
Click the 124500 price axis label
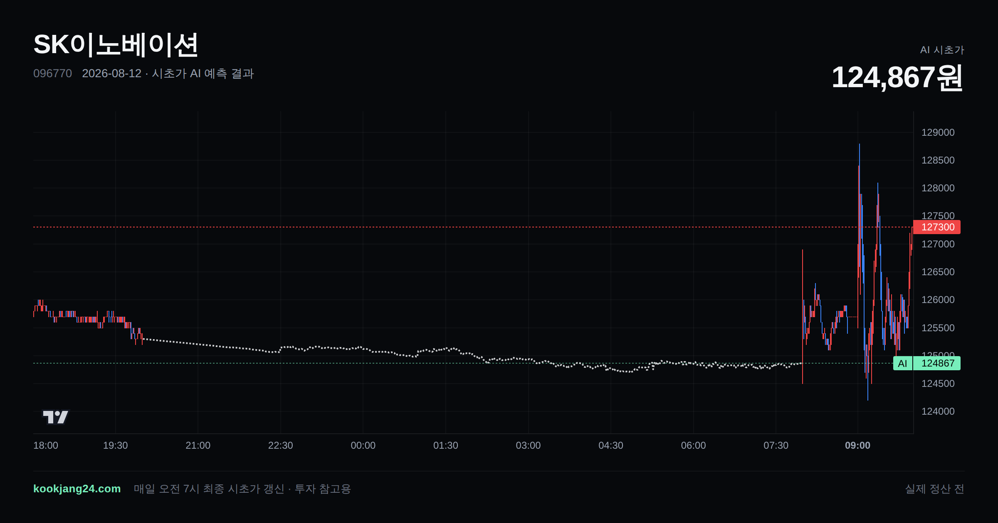pos(938,384)
